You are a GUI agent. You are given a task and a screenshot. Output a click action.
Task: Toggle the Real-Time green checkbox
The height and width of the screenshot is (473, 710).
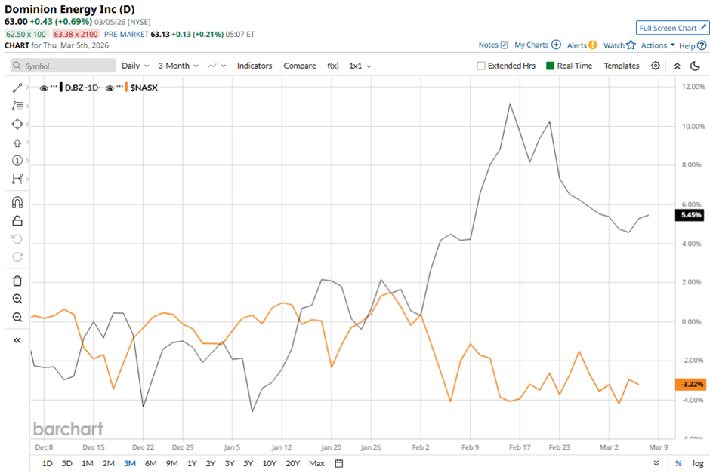click(550, 66)
